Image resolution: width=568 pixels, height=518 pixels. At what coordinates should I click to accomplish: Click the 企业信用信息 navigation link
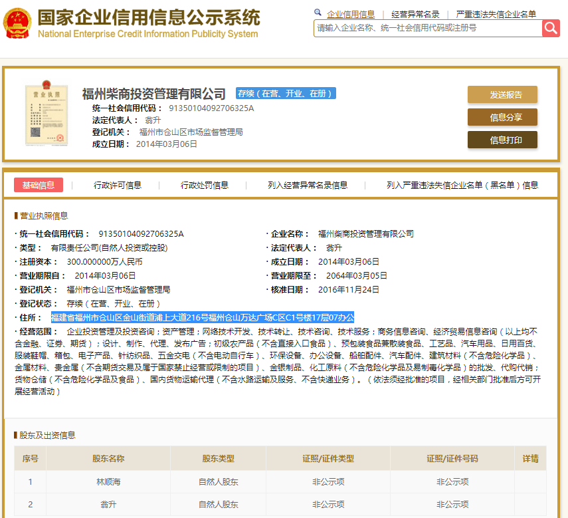pos(351,13)
